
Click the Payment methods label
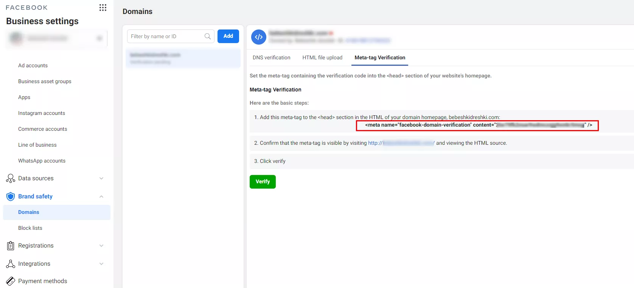point(43,281)
